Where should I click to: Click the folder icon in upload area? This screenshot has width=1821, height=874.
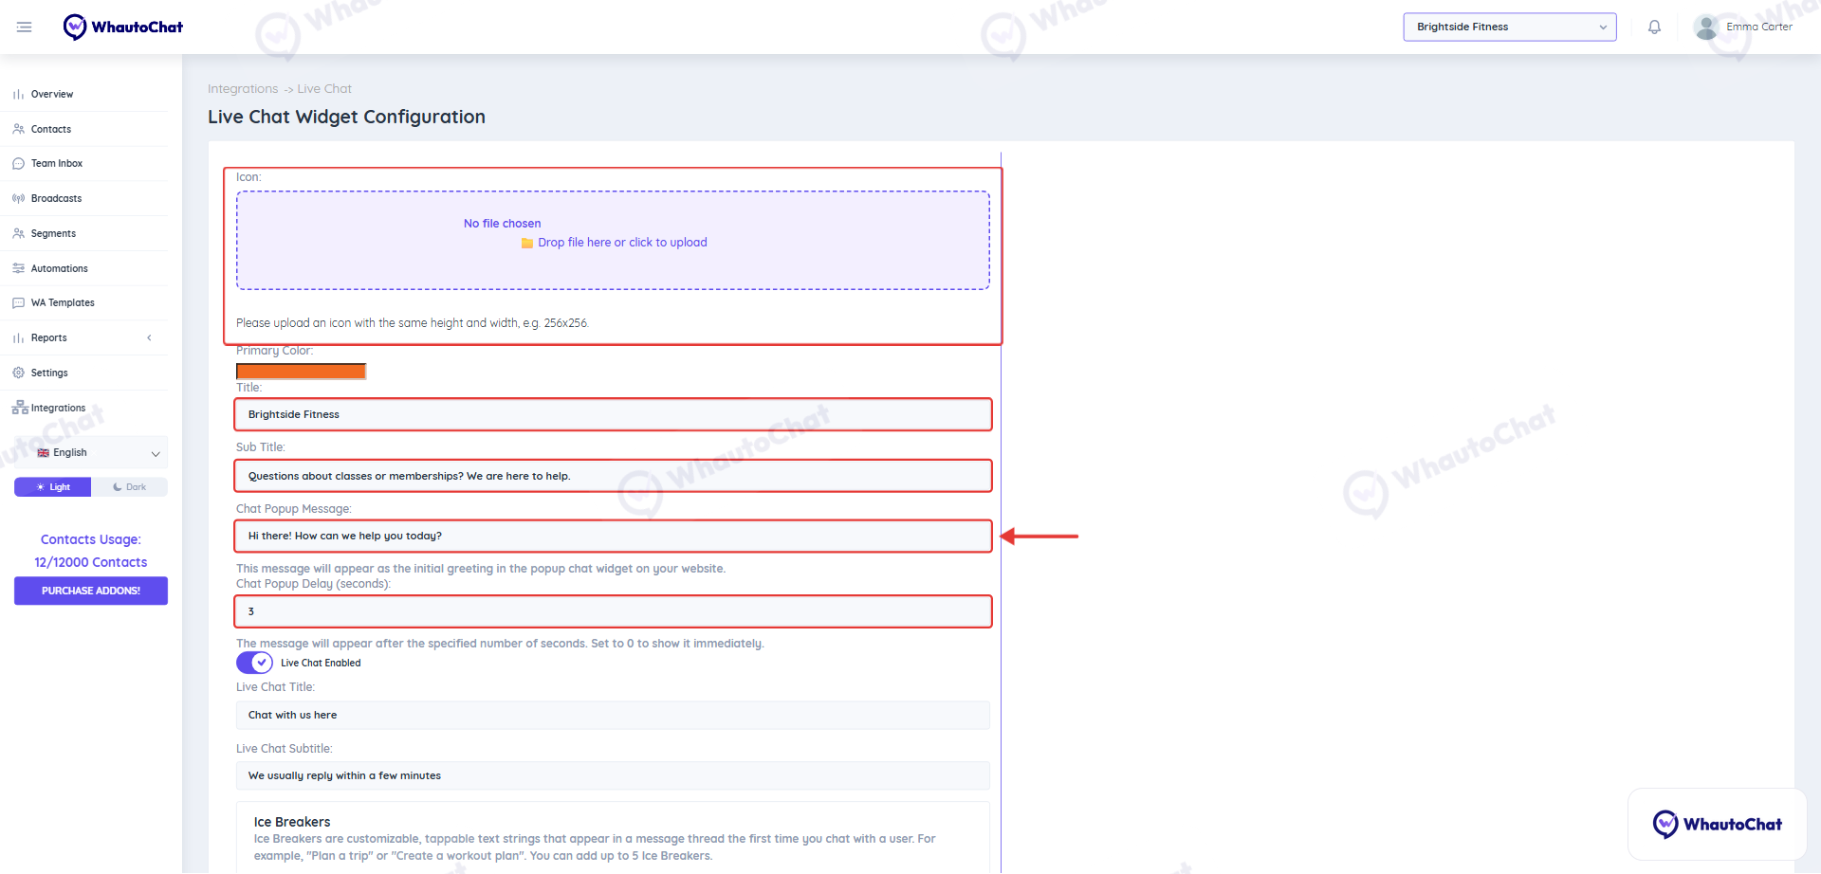pyautogui.click(x=527, y=244)
